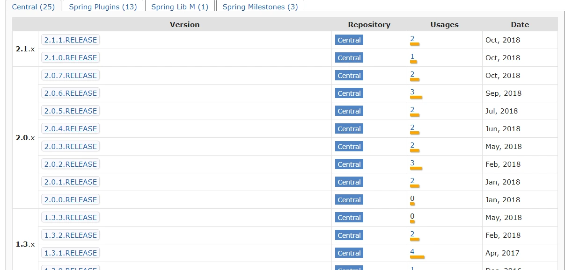Open version 1.3.3.RELEASE
Viewport: 565px width, 270px height.
coord(71,218)
